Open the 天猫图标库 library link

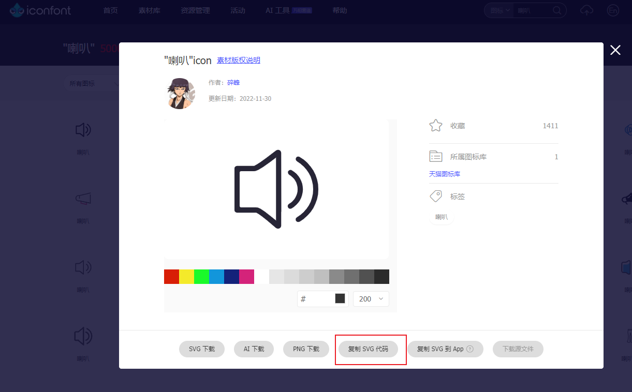coord(445,174)
